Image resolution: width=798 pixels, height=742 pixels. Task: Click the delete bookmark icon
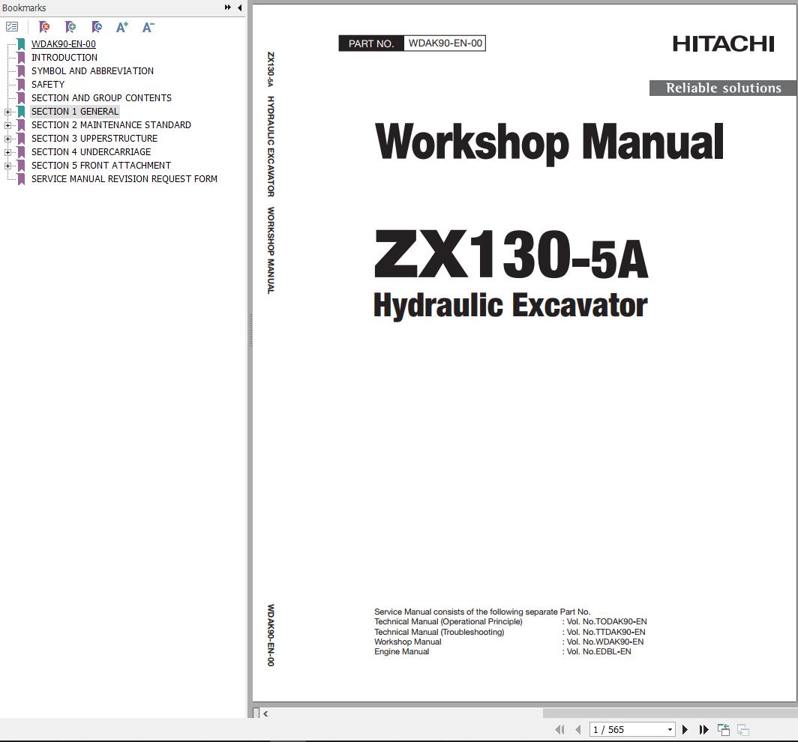[x=44, y=27]
